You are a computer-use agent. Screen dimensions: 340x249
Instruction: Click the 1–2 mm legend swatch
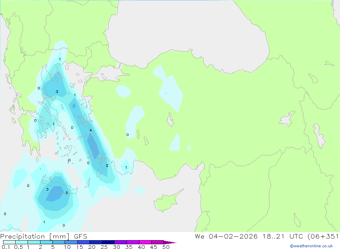point(34,242)
